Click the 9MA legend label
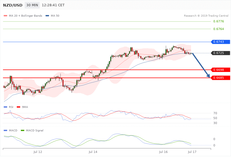Image resolution: width=231 pixels, height=157 pixels. 25,107
